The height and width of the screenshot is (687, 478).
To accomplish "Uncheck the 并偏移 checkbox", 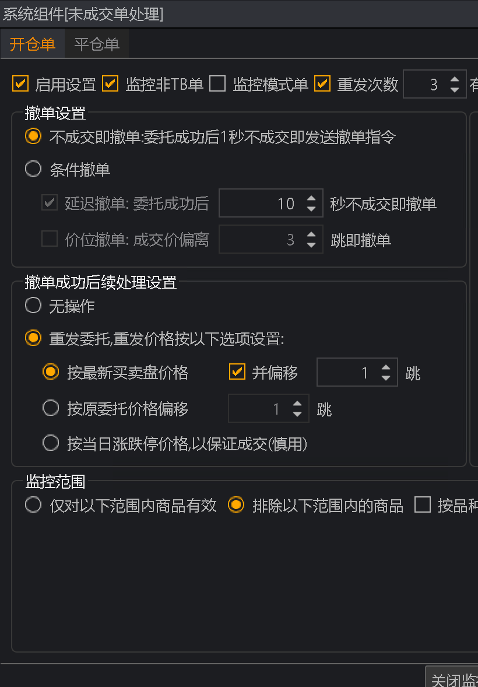I will click(x=237, y=372).
